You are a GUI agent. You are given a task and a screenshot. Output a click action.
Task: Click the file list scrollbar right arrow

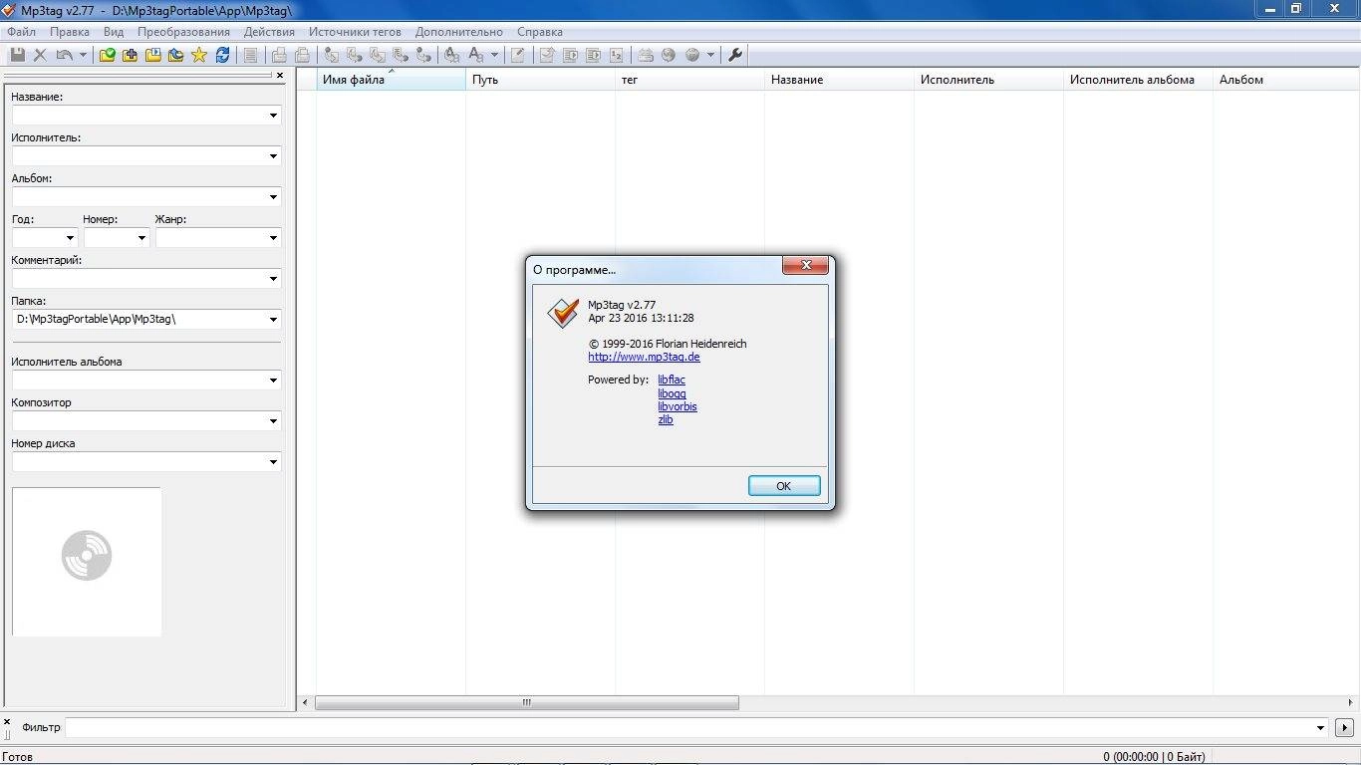coord(1352,702)
